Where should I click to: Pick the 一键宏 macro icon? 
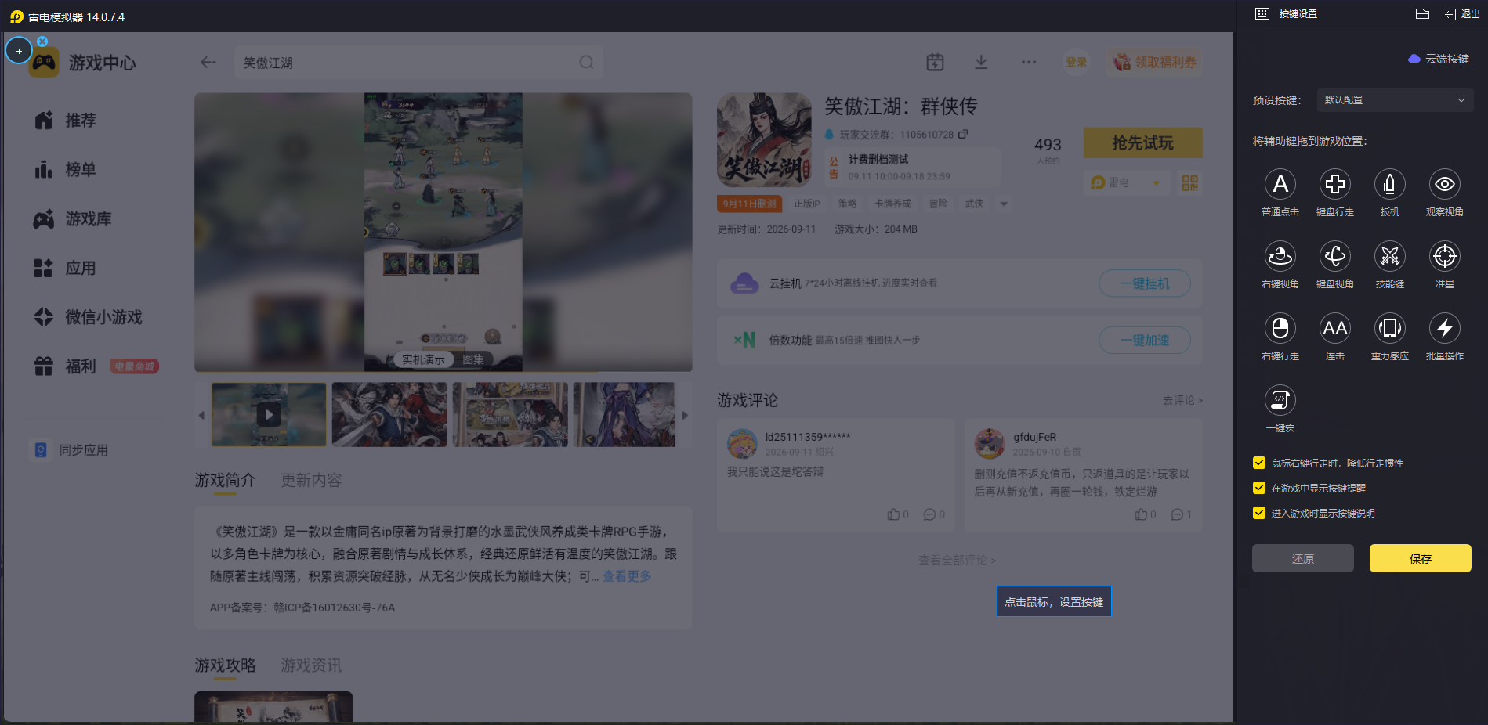[x=1280, y=400]
